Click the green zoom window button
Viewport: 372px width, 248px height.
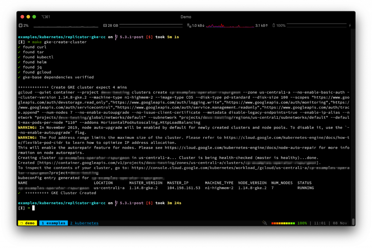pos(34,17)
